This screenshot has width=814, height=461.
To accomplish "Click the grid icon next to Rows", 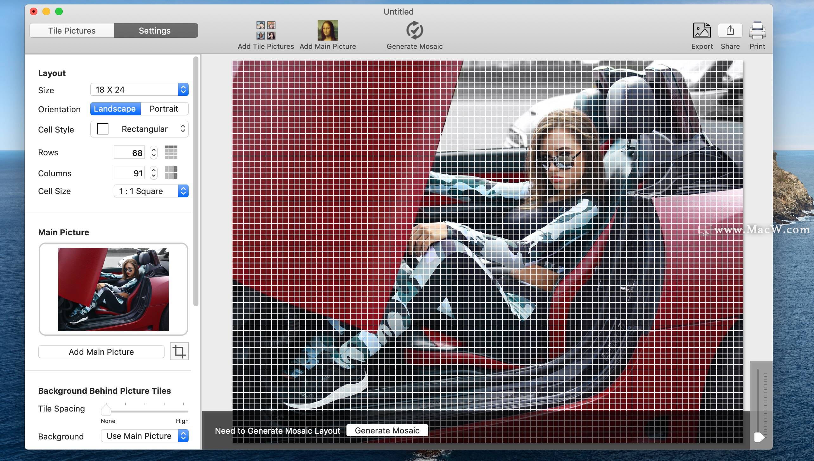I will [171, 152].
